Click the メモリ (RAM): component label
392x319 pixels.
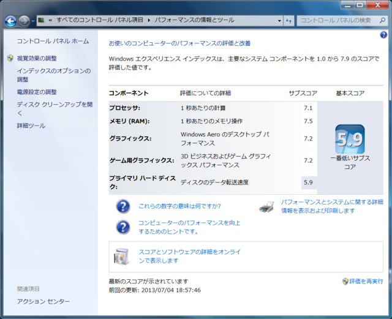click(x=129, y=121)
